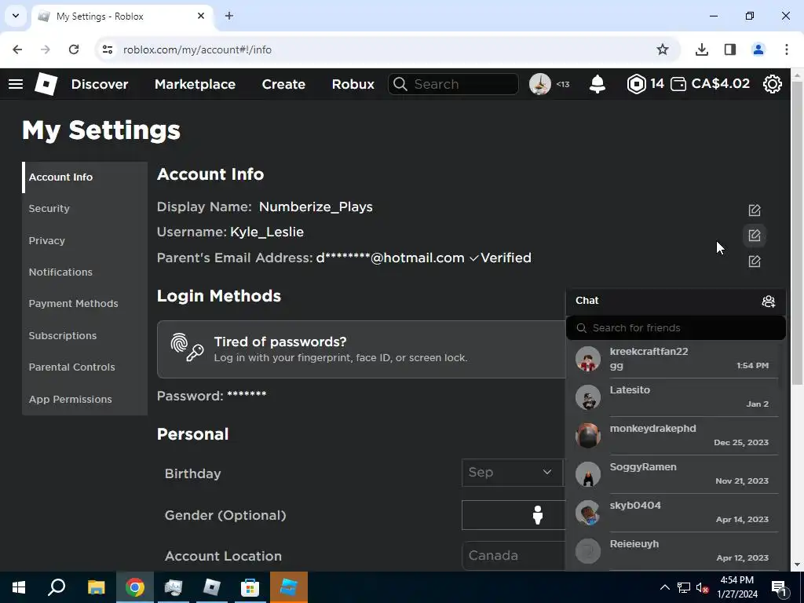
Task: Edit the Username with pencil icon
Action: coord(755,236)
